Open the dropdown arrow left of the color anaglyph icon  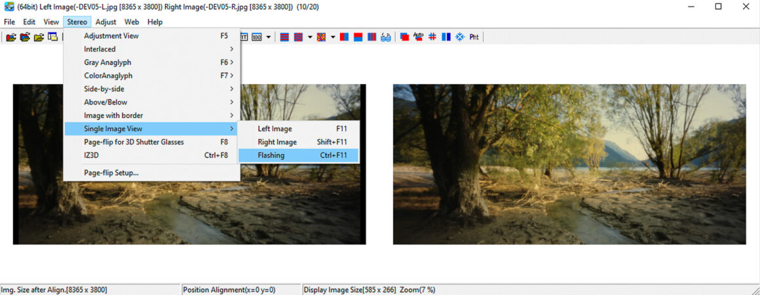(x=310, y=37)
